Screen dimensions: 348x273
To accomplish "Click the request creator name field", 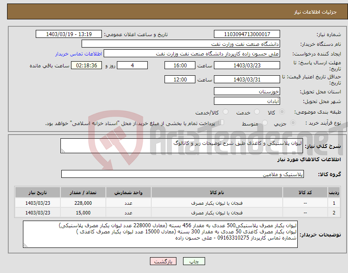I will point(192,54).
